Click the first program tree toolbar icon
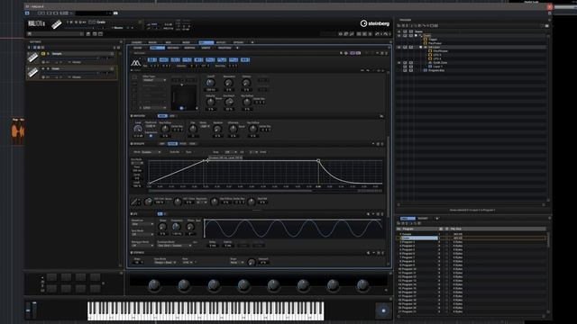This screenshot has width=577, height=324. pos(398,26)
